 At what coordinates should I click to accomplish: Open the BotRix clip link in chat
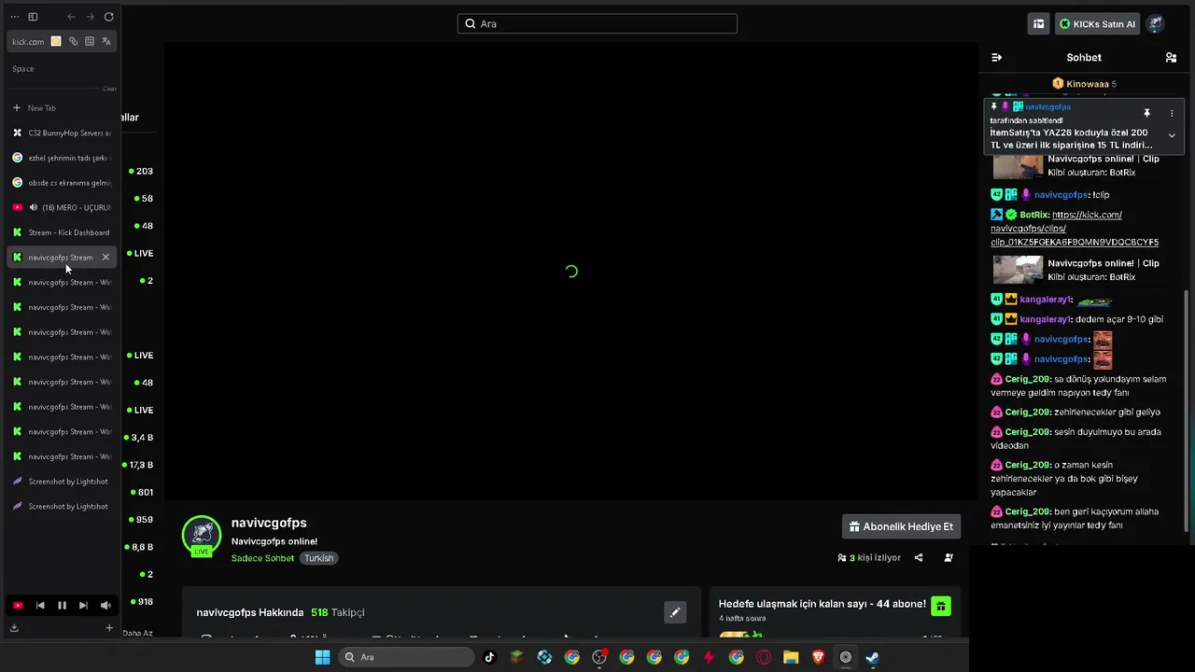1075,229
